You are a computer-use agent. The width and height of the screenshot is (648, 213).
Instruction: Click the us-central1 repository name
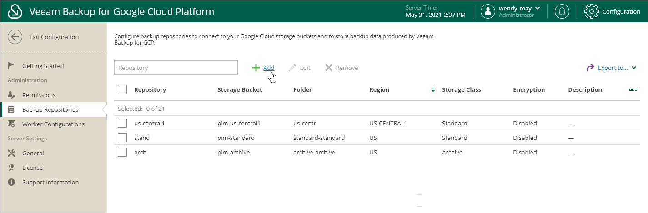[x=149, y=123]
